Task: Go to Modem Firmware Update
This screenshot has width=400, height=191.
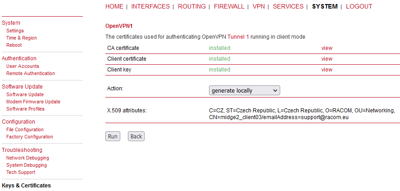Action: (x=33, y=102)
